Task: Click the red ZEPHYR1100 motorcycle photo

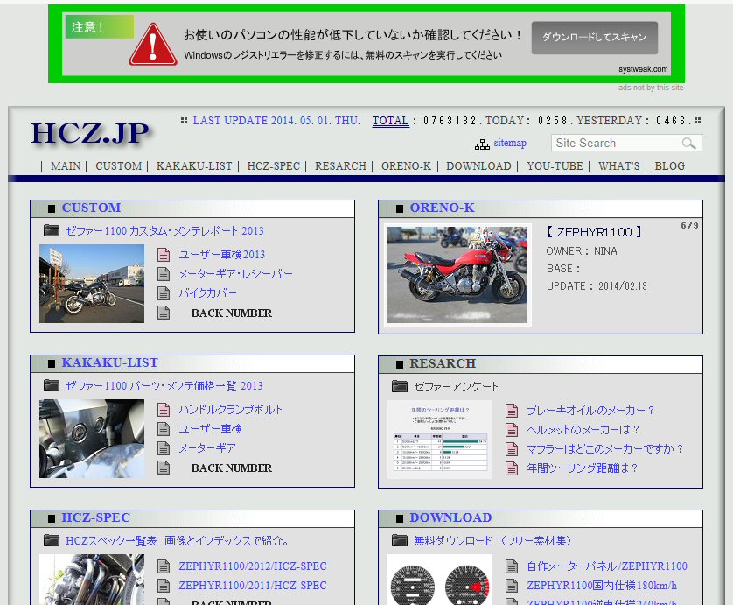Action: point(457,275)
